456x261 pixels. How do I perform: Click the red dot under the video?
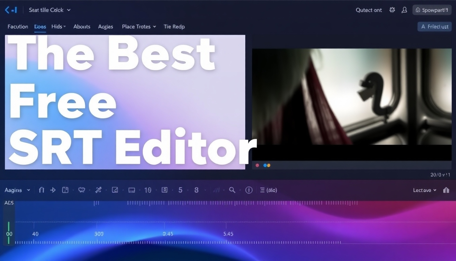click(257, 166)
